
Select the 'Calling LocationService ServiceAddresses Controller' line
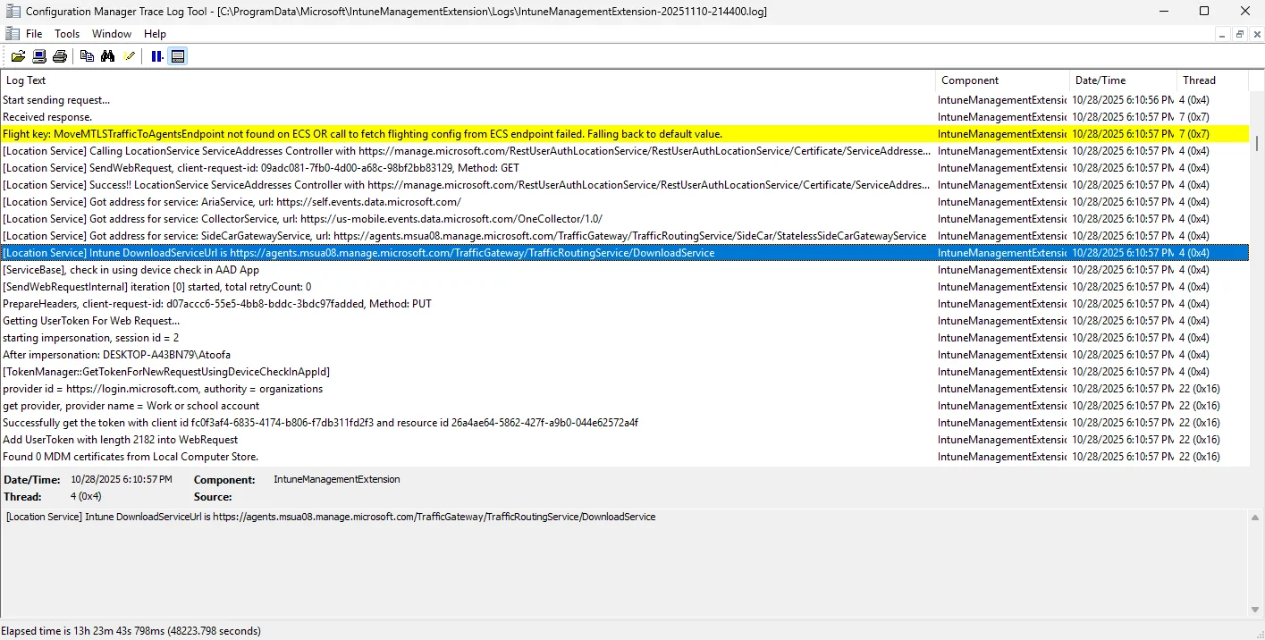tap(624, 151)
